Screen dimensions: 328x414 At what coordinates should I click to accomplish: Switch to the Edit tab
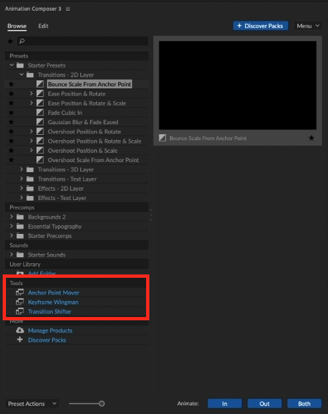43,26
